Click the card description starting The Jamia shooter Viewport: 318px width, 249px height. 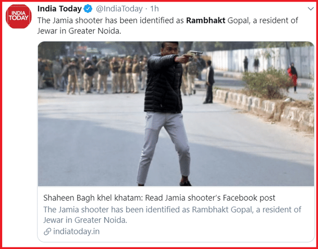172,215
